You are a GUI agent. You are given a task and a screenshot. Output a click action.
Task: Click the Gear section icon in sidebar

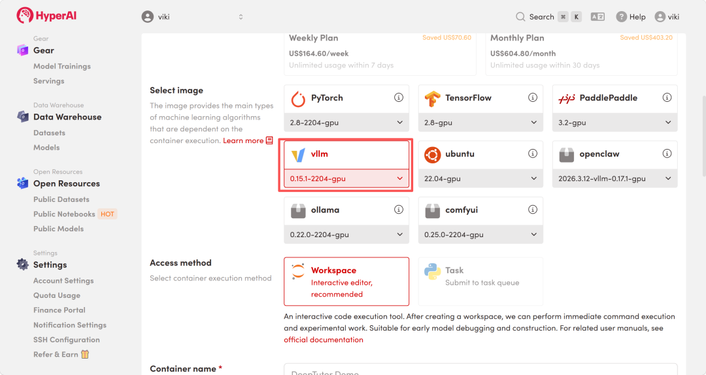(22, 50)
